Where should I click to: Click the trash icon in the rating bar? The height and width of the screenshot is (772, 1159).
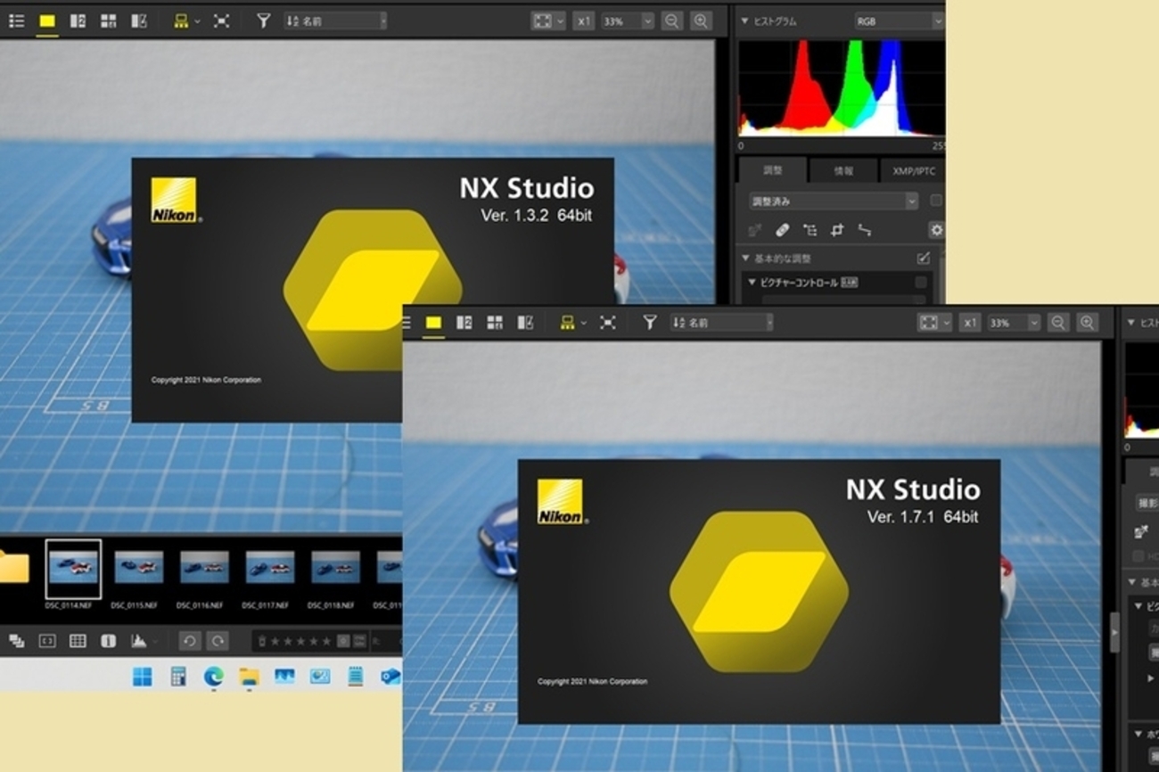pos(262,641)
